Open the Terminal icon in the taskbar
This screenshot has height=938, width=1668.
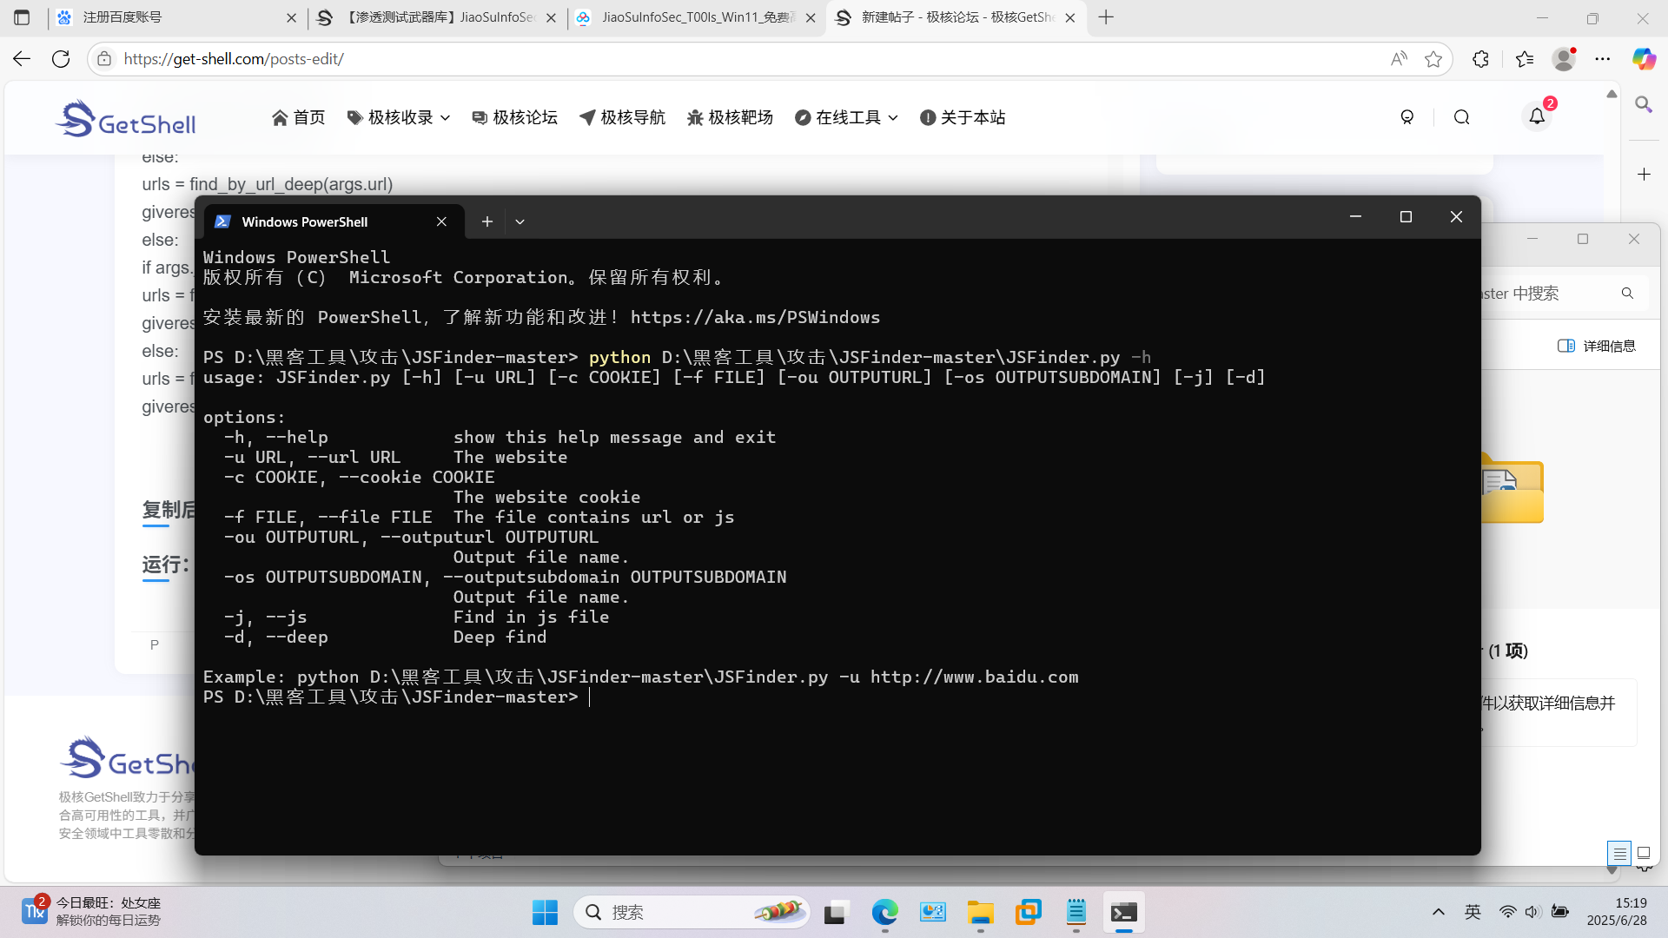pos(1124,912)
